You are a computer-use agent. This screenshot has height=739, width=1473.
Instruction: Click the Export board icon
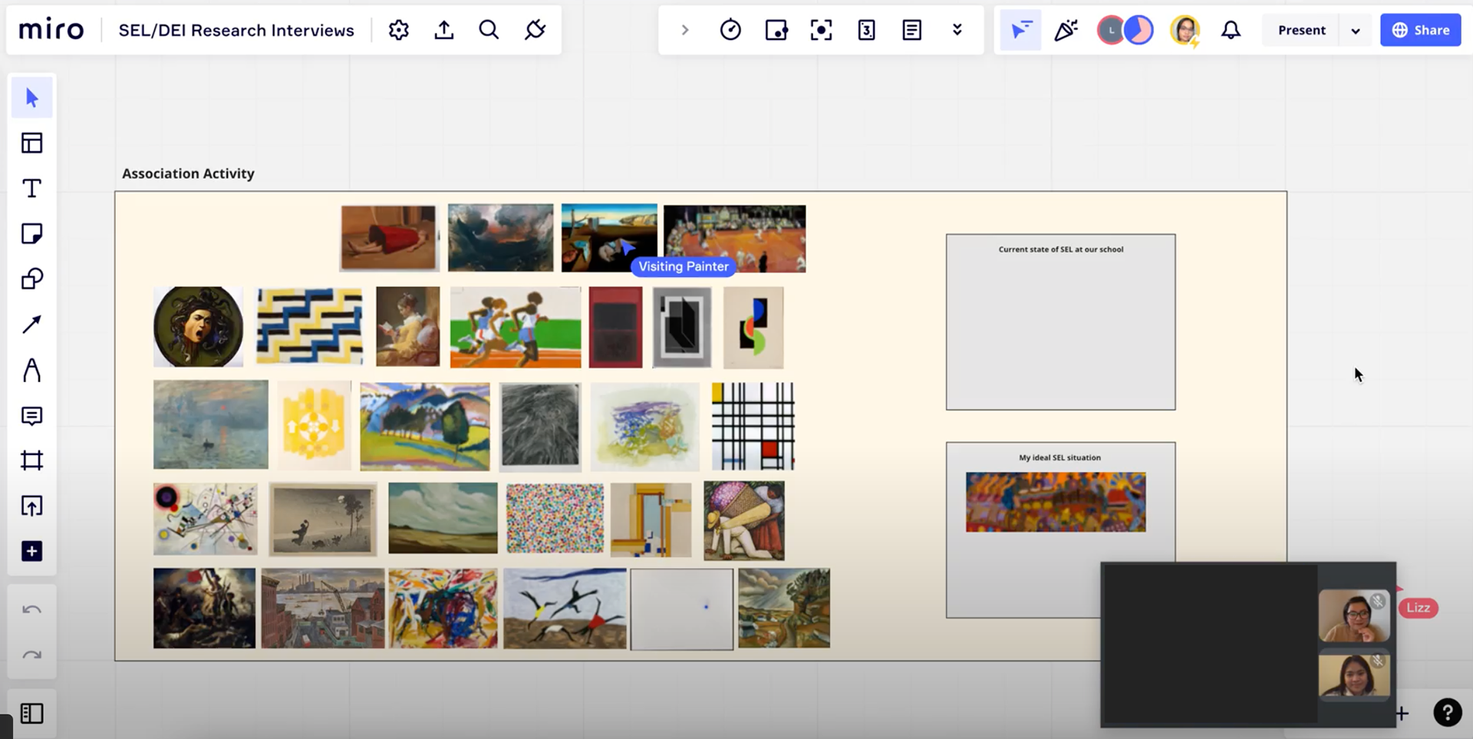[x=444, y=30]
